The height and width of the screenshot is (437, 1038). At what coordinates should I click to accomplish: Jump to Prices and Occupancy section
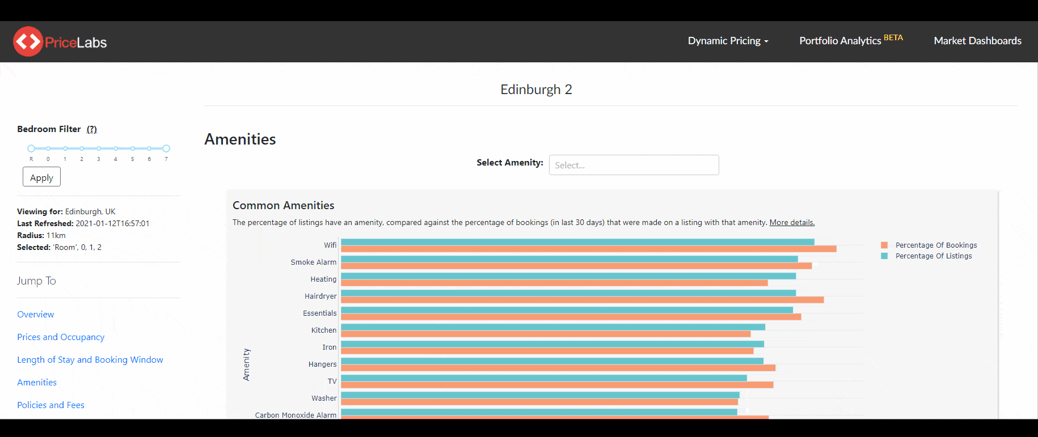[61, 337]
